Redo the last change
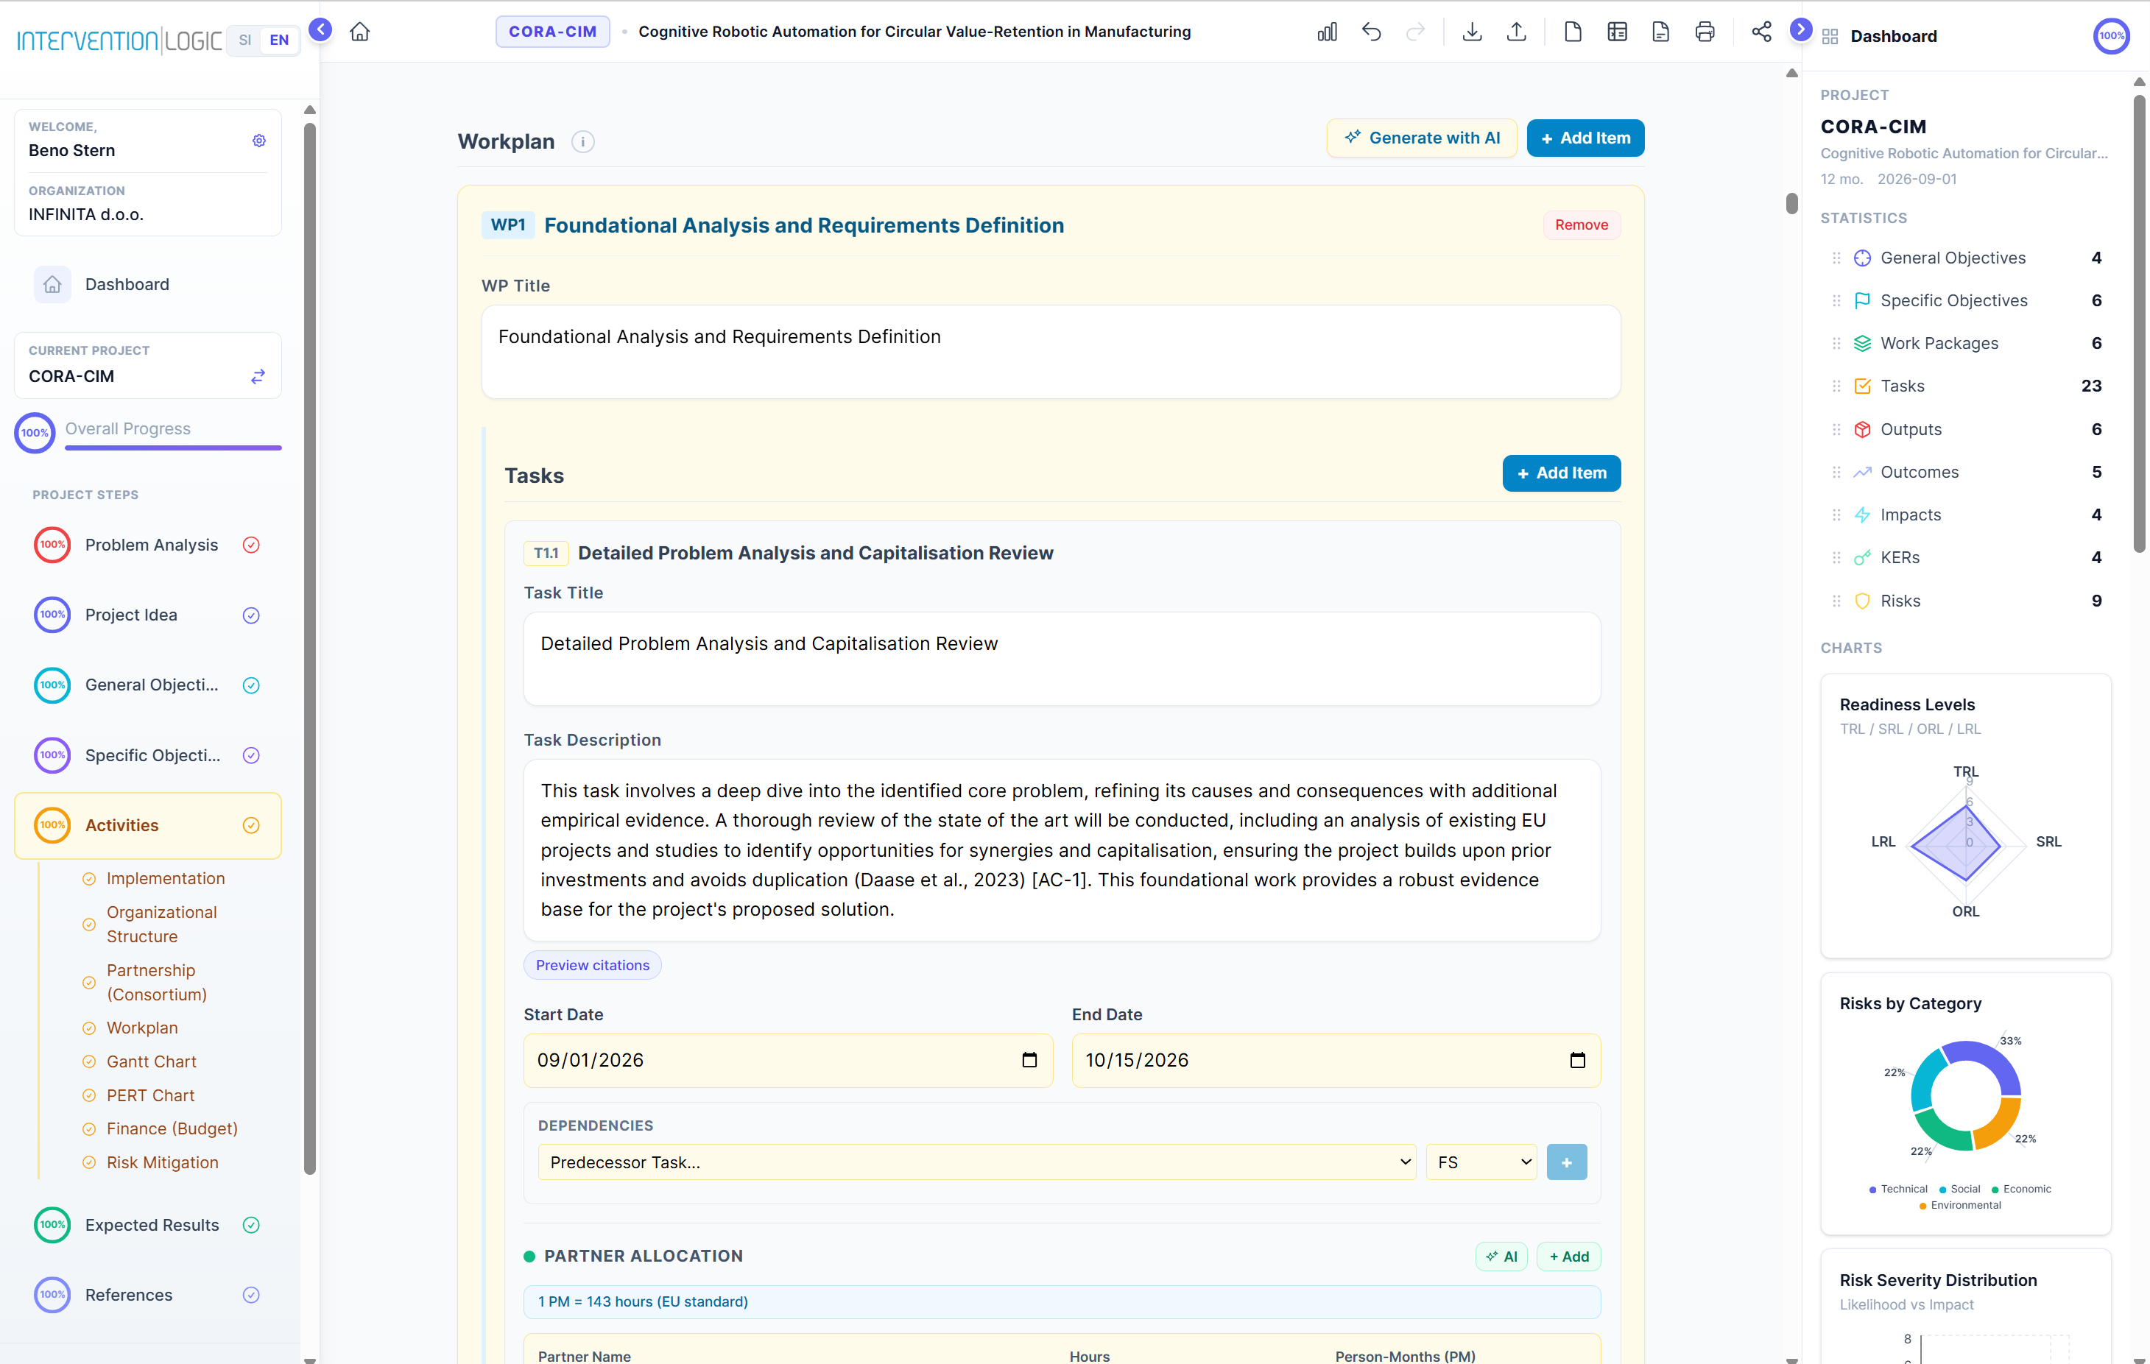 tap(1415, 32)
